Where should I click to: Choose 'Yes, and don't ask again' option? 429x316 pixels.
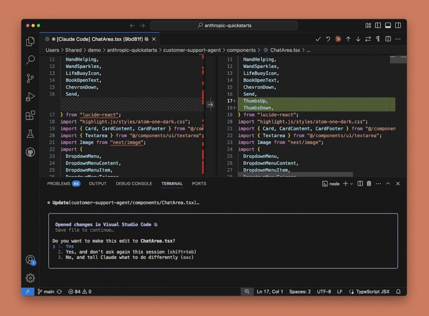pyautogui.click(x=127, y=252)
